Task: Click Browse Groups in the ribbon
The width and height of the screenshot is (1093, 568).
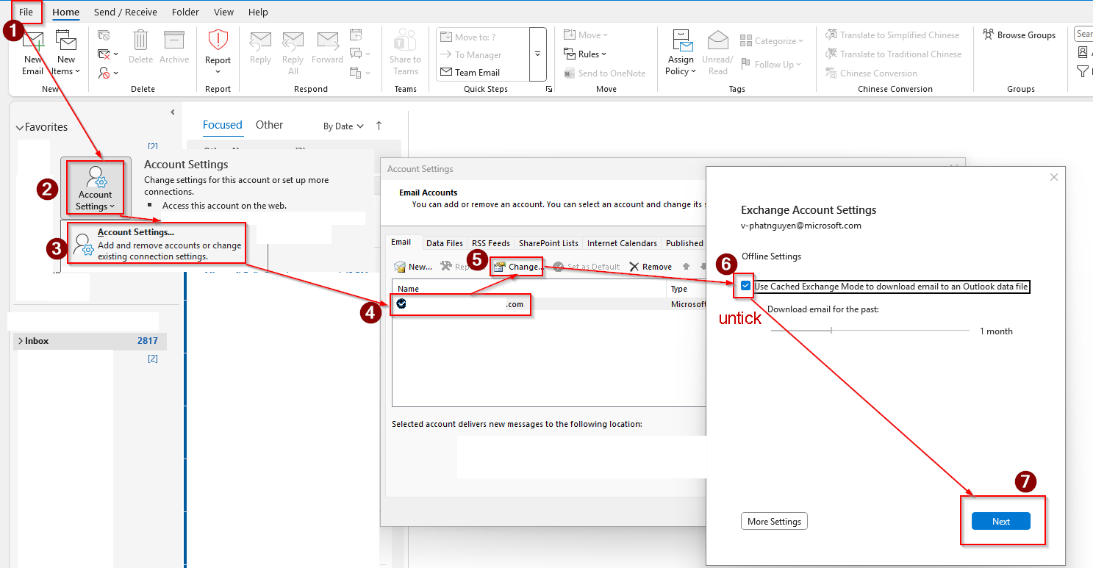Action: click(1019, 35)
